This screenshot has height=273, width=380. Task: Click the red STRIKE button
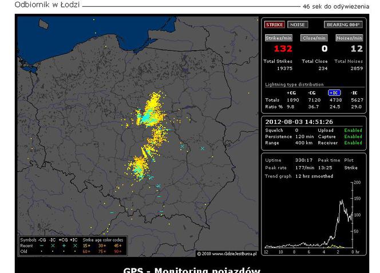(274, 25)
